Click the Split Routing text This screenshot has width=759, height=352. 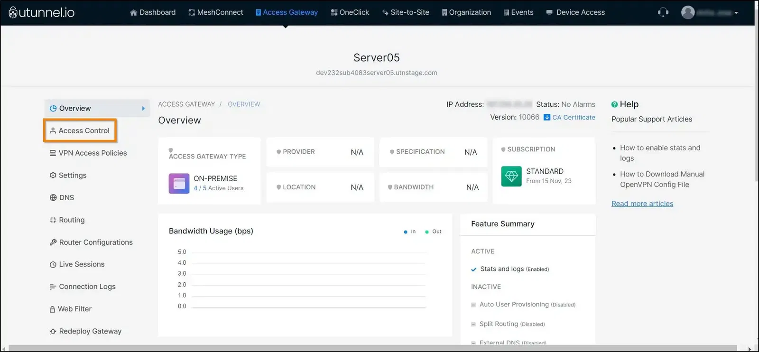tap(499, 324)
